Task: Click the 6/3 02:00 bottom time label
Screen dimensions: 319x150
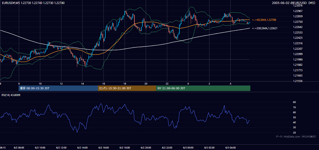Action: point(209,148)
